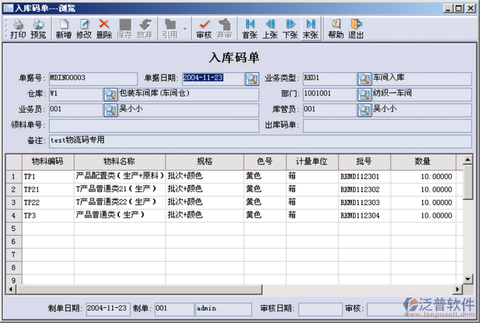Go to first record with 首张
Image resolution: width=481 pixels, height=324 pixels.
click(250, 28)
